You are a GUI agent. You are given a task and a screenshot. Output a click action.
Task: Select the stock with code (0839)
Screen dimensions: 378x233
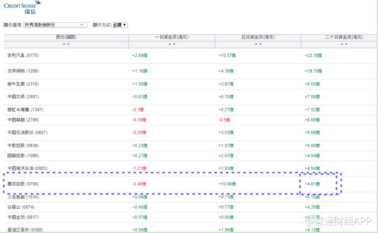(x=23, y=146)
